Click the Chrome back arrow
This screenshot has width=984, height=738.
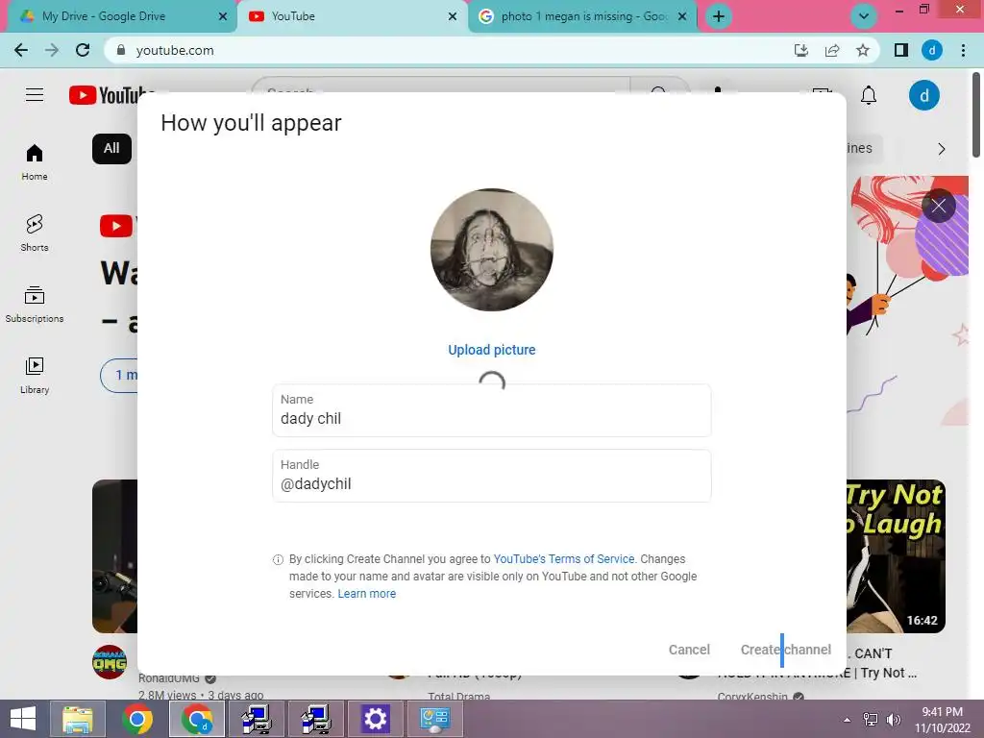tap(21, 50)
